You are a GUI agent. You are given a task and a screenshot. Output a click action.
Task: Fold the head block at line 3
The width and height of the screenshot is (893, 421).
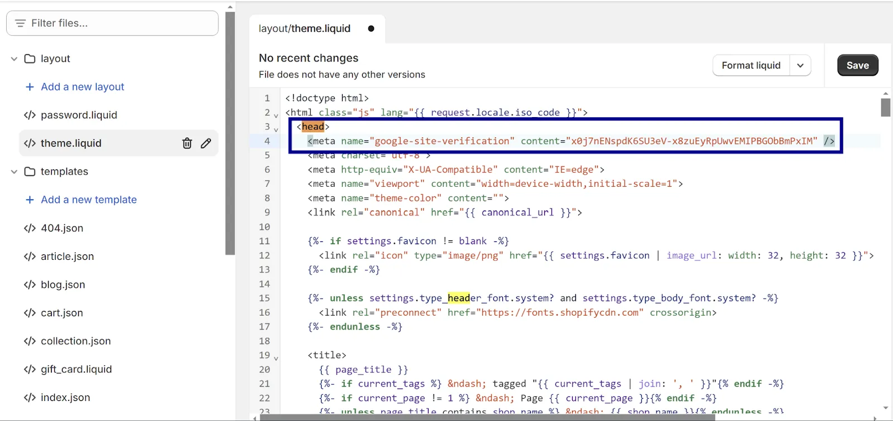pyautogui.click(x=276, y=129)
